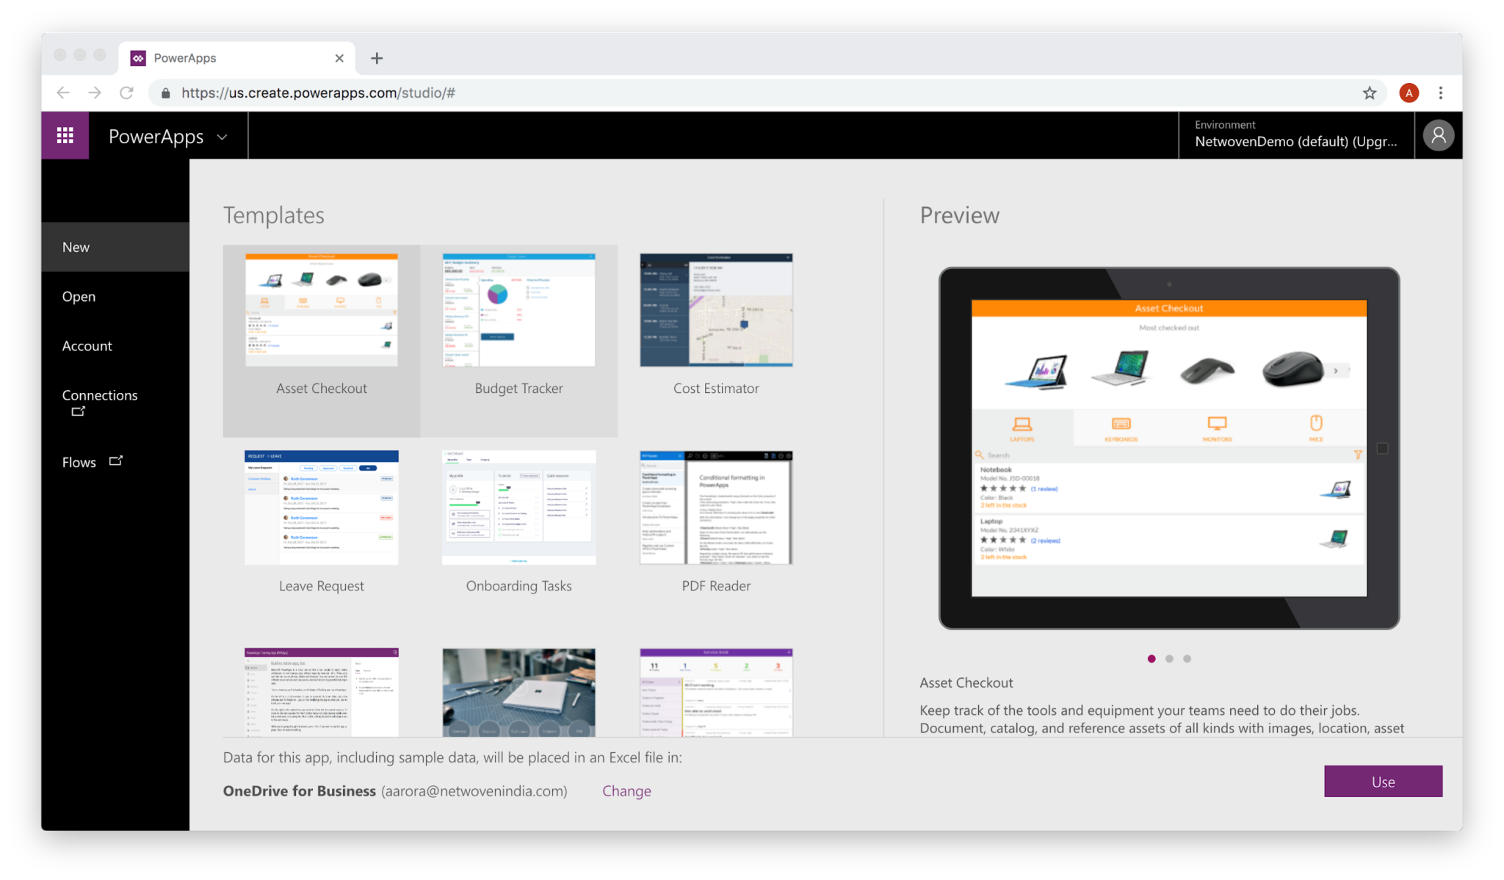Click the filter icon in the Asset Checkout preview

1358,455
